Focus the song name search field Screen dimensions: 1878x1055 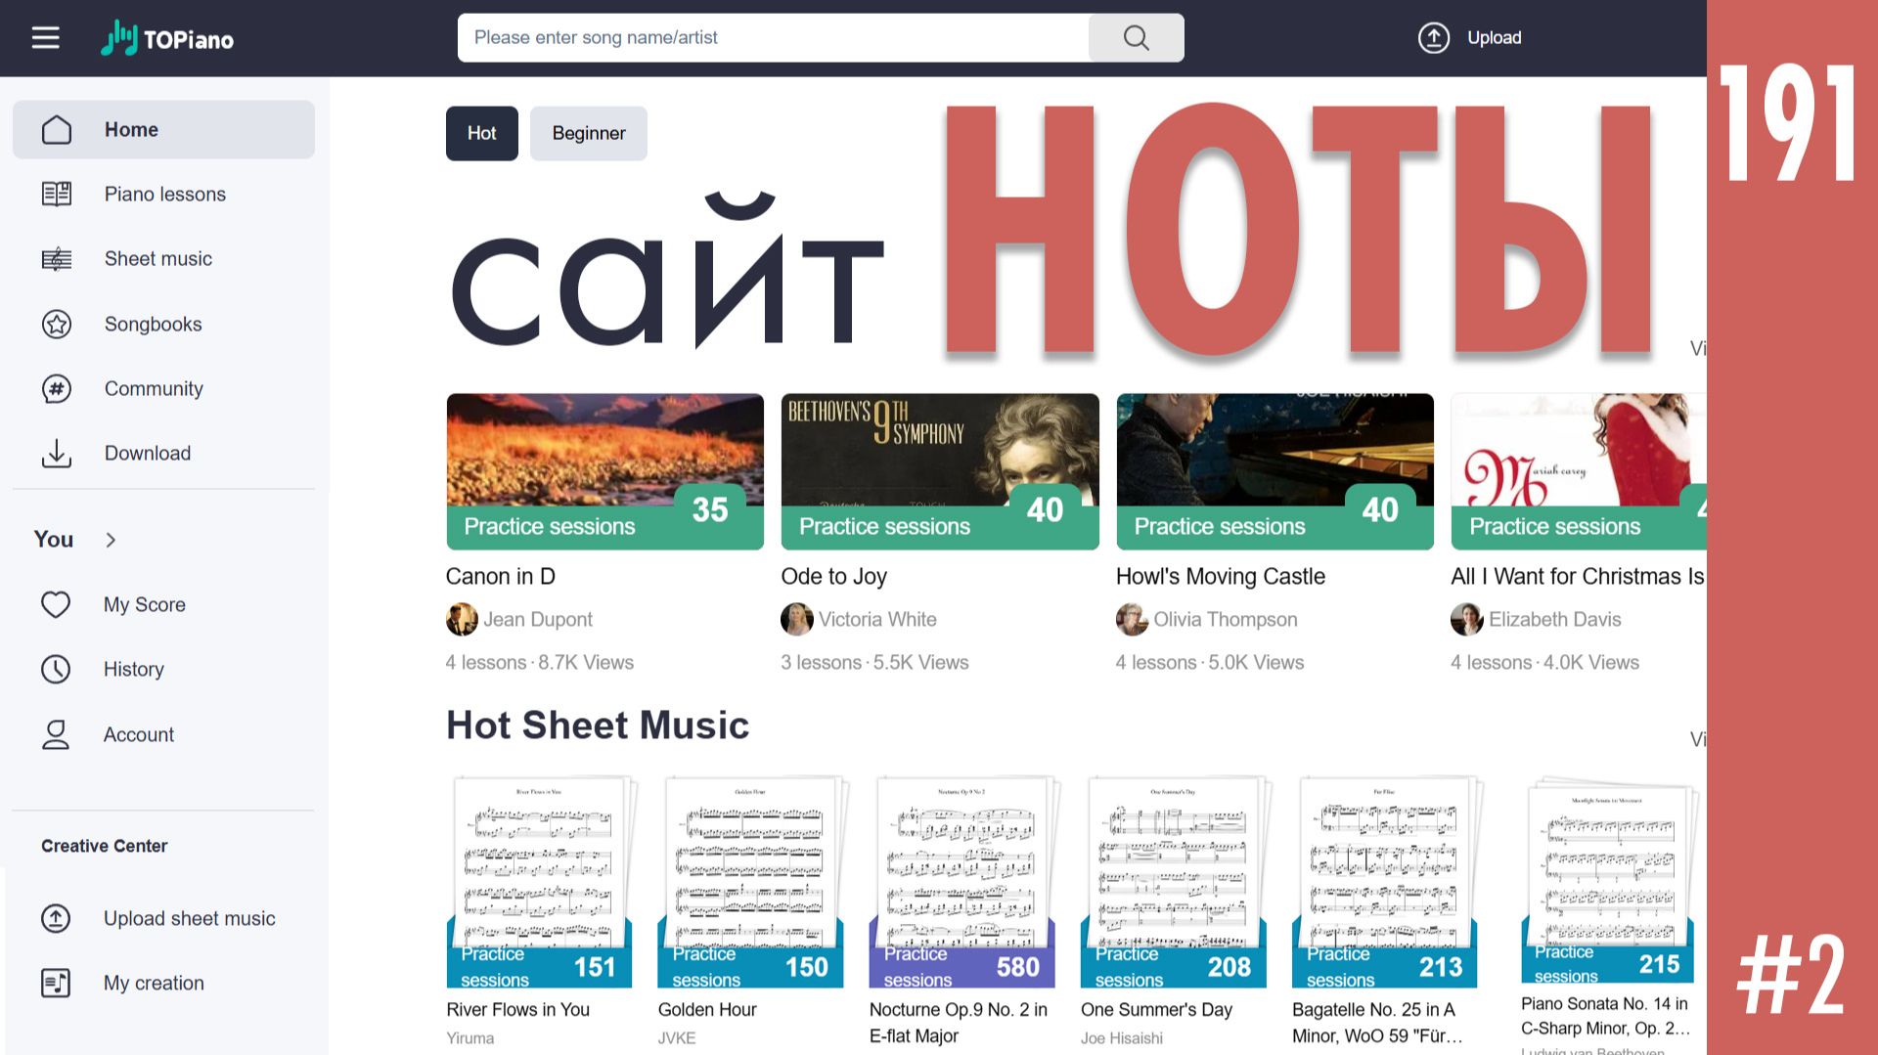(773, 38)
